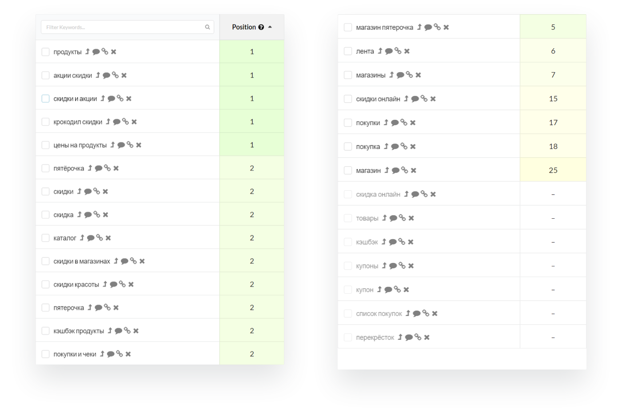Toggle the checkbox for скидки онлайн
Viewport: 622px width, 409px height.
pyautogui.click(x=348, y=99)
